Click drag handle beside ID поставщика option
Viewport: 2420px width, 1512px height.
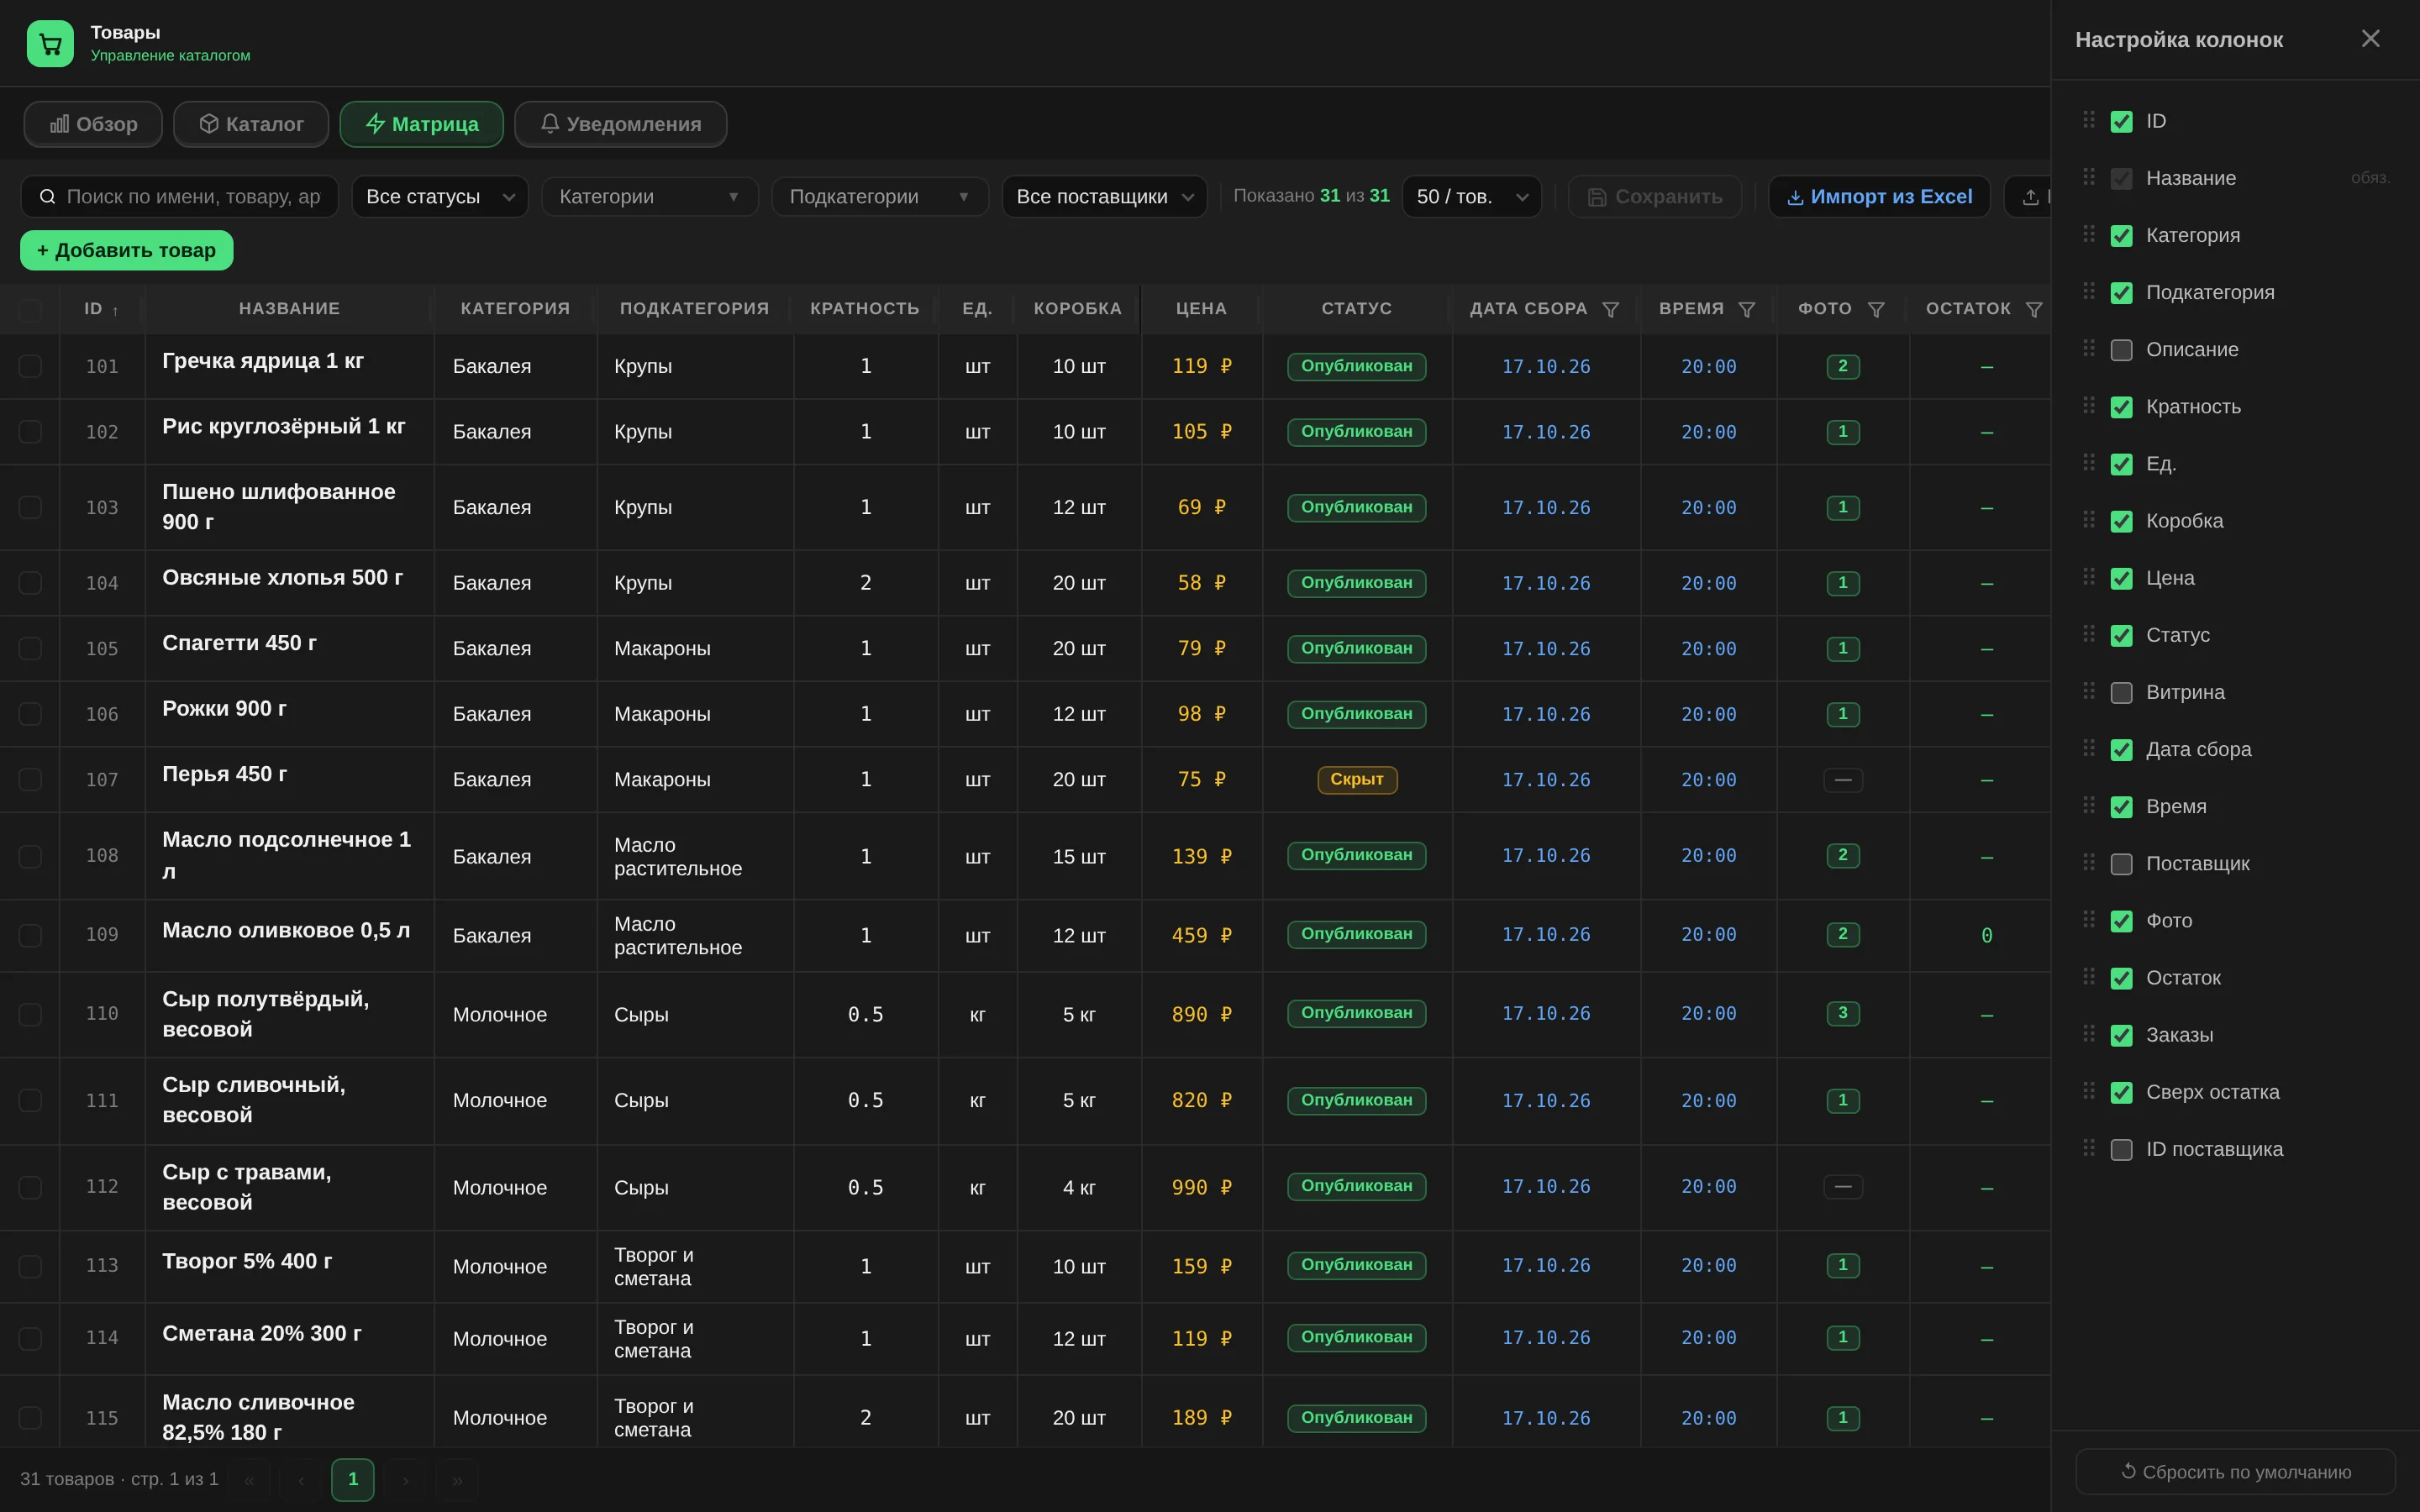point(2088,1148)
